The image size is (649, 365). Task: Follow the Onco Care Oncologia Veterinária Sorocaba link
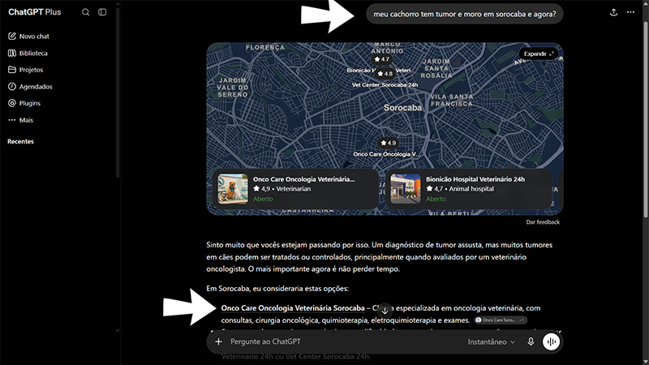[x=293, y=308]
